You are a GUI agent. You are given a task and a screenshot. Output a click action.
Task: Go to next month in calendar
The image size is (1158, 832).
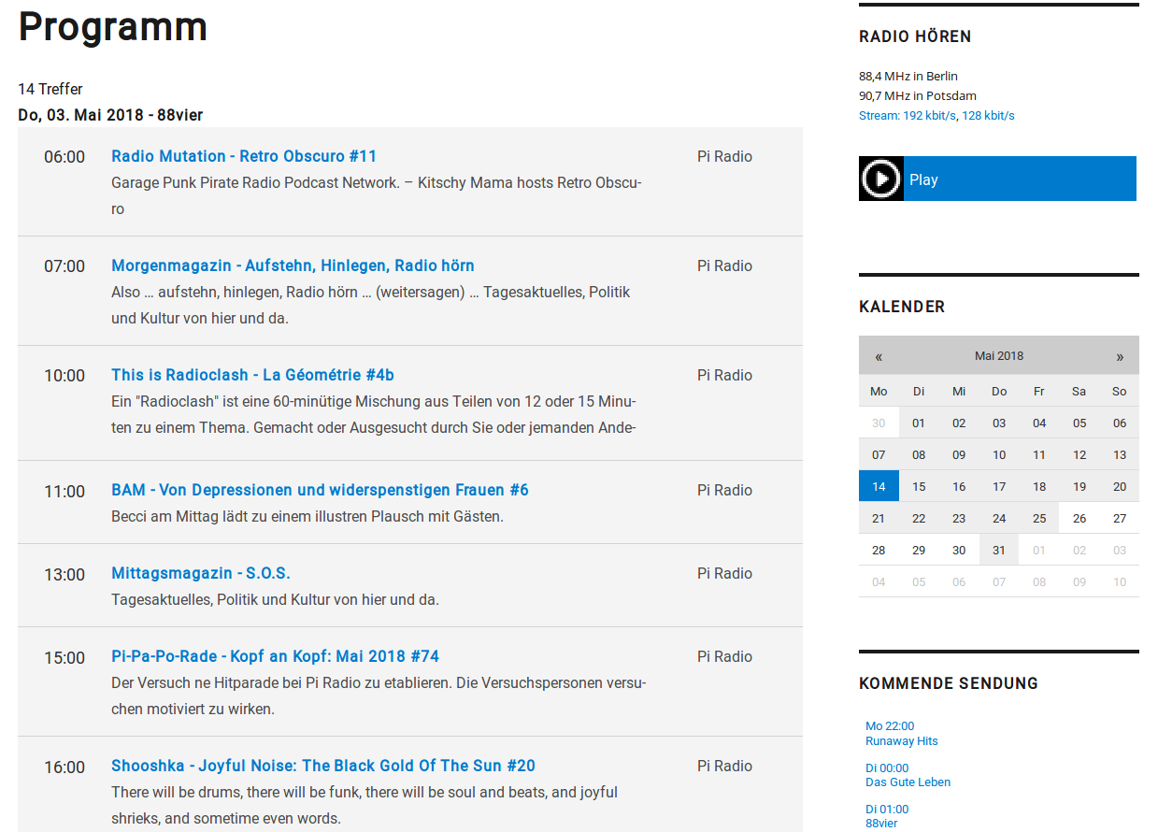pyautogui.click(x=1119, y=356)
